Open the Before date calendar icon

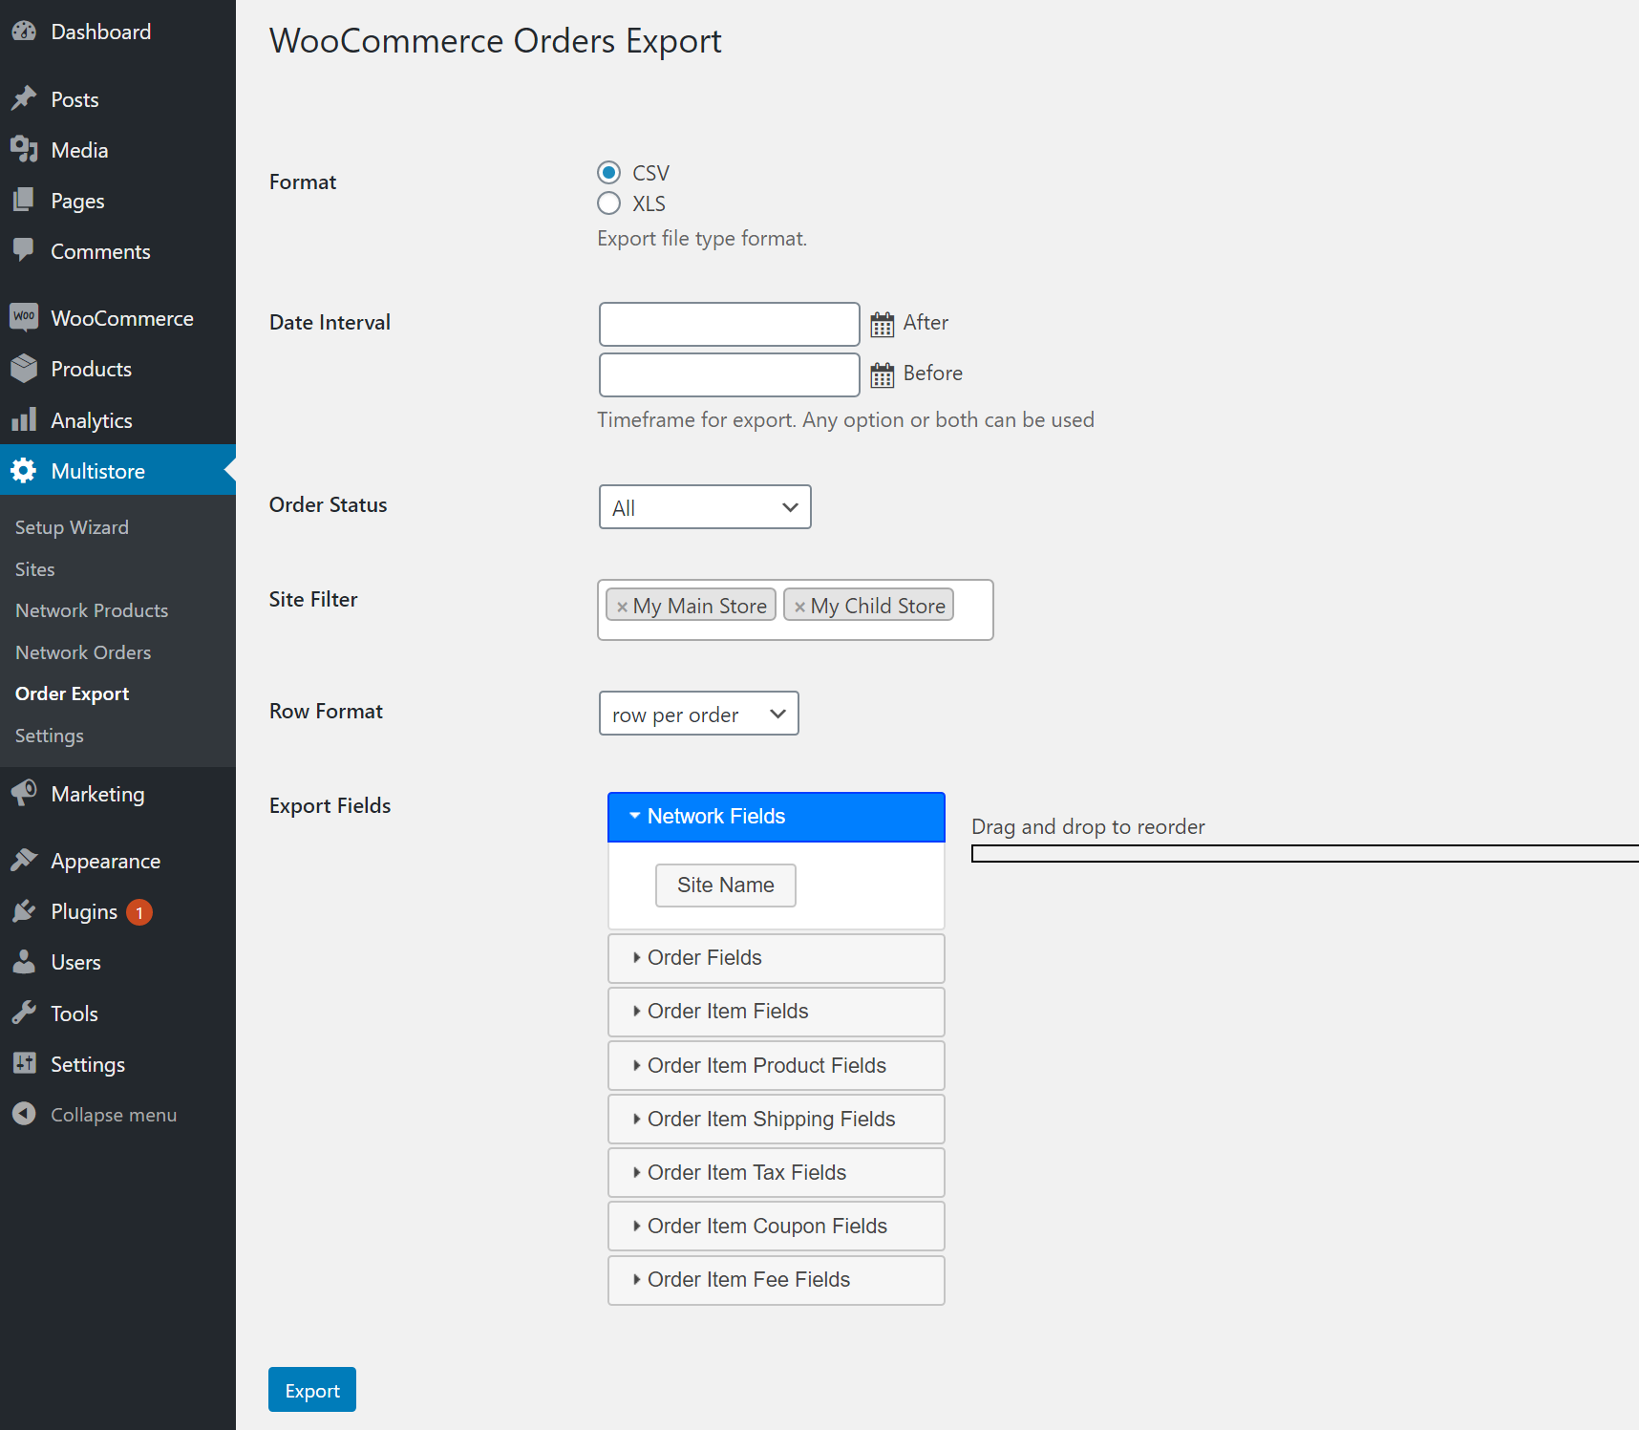[x=883, y=374]
